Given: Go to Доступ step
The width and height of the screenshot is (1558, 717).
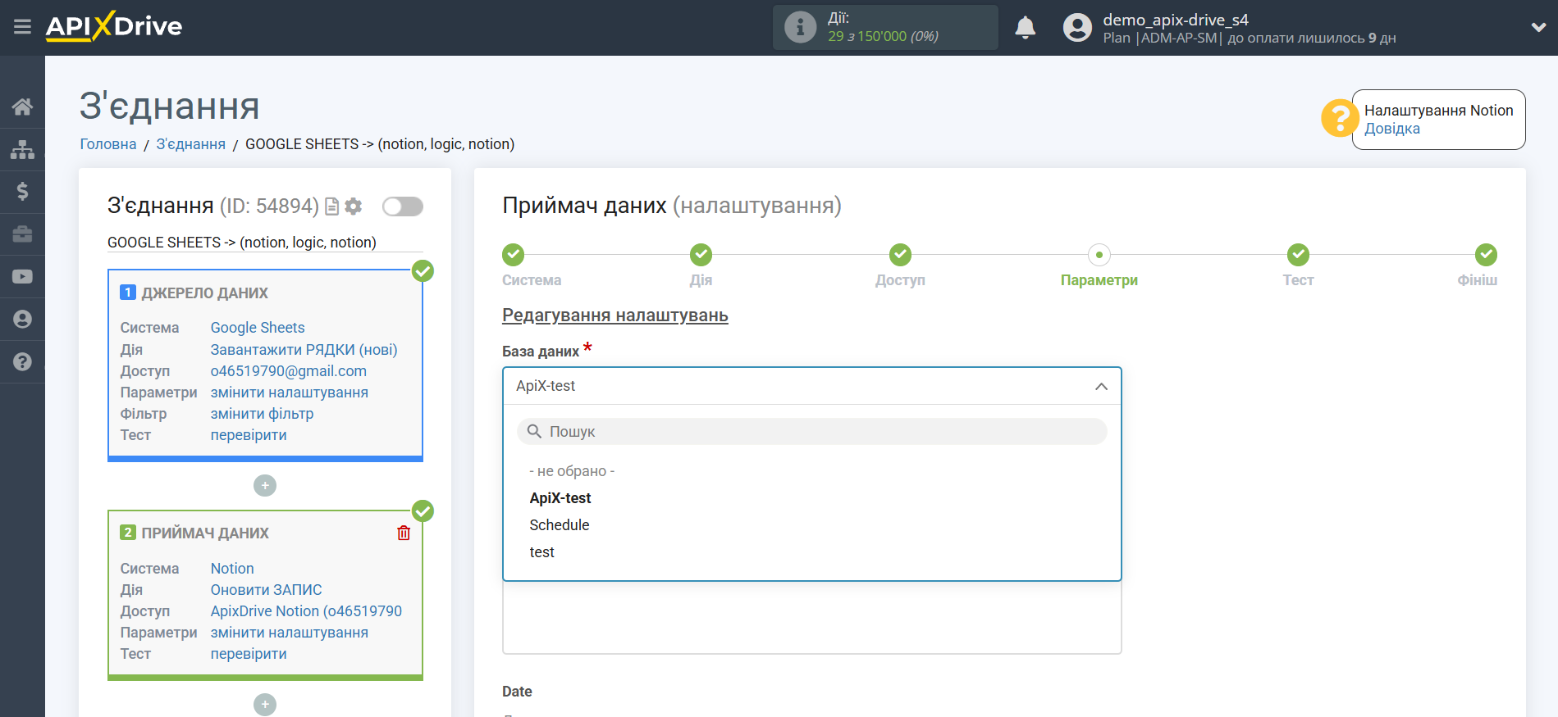Looking at the screenshot, I should point(900,255).
